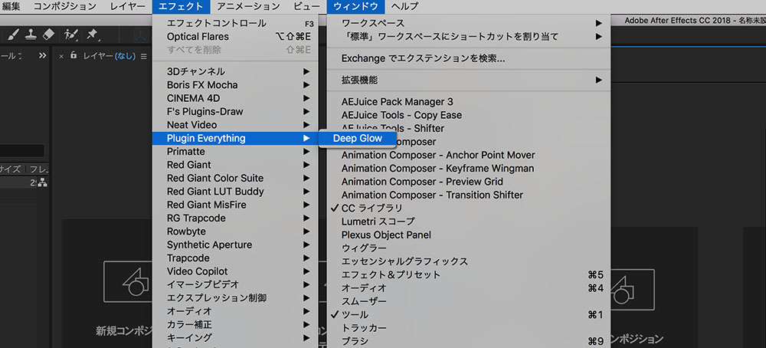Click the local axis mode icon

pos(141,34)
